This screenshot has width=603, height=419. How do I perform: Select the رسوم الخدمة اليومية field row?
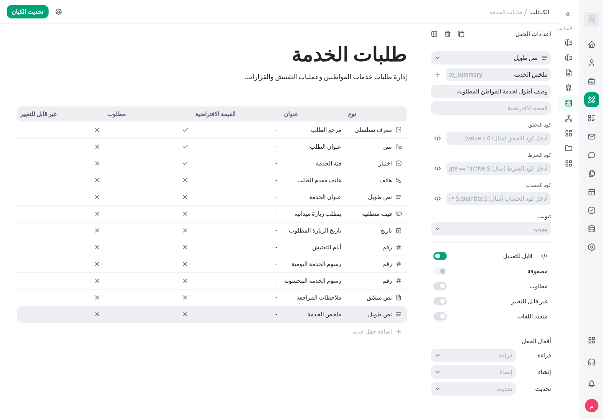(212, 264)
